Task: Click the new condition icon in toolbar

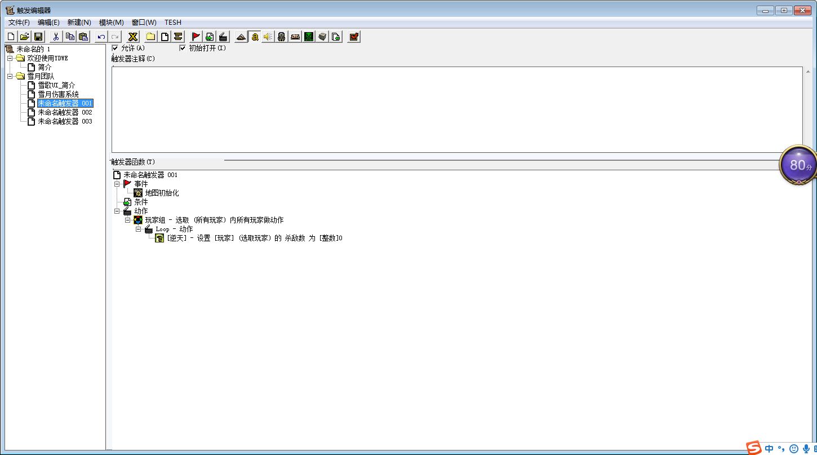Action: click(210, 37)
